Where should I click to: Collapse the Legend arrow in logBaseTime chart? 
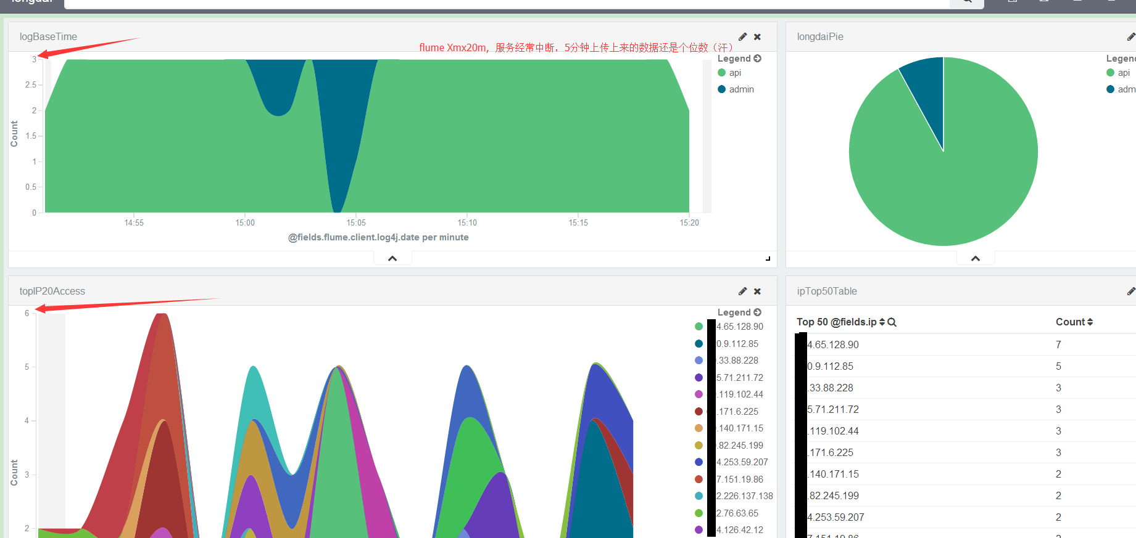758,59
